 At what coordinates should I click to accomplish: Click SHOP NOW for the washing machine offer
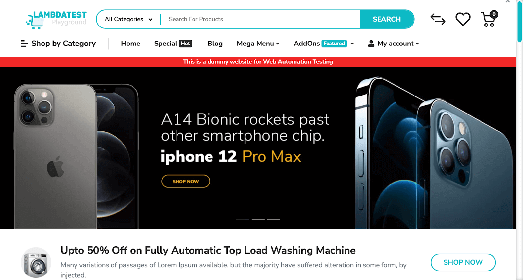pos(463,262)
